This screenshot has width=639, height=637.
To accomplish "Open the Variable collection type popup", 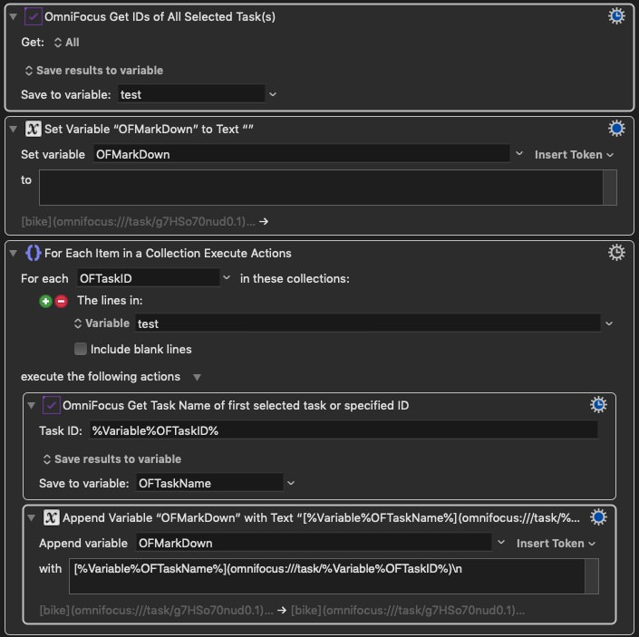I will pos(102,323).
